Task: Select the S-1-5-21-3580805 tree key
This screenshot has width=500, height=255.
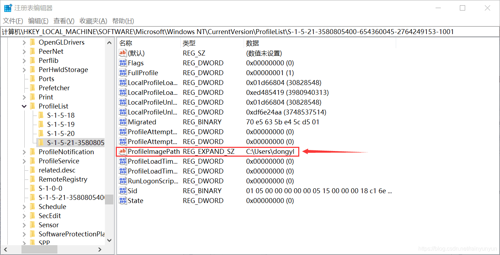Action: 76,143
